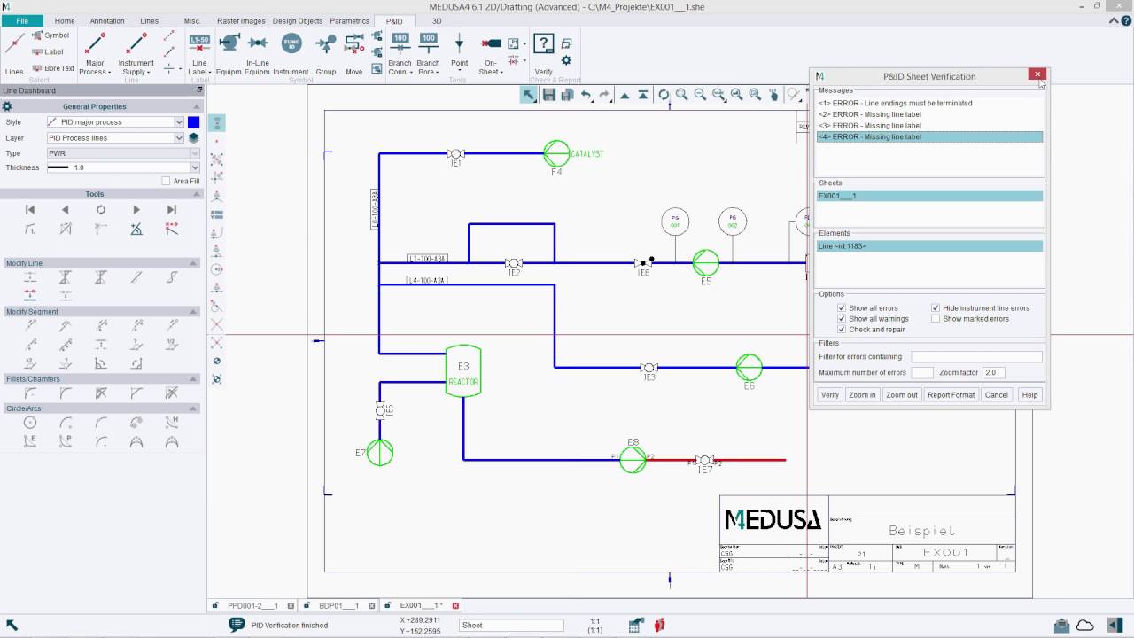The image size is (1134, 638).
Task: Go to last line point tool
Action: click(172, 210)
